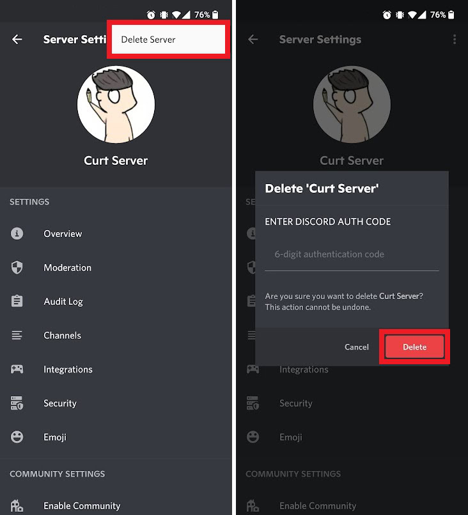
Task: Tap the Audit Log clipboard icon in left screen
Action: pyautogui.click(x=17, y=301)
